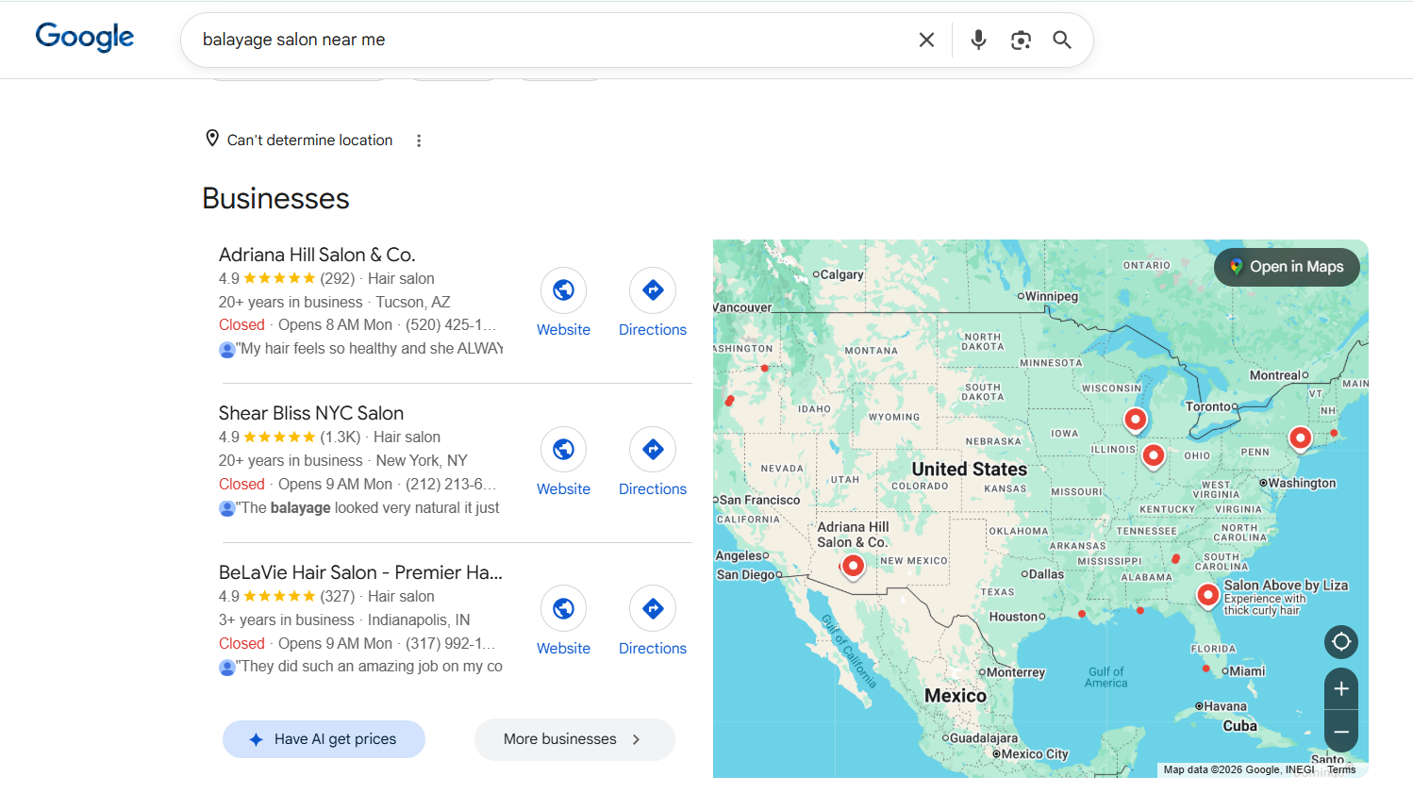Start voice search with the microphone icon
The height and width of the screenshot is (793, 1413).
pos(978,40)
